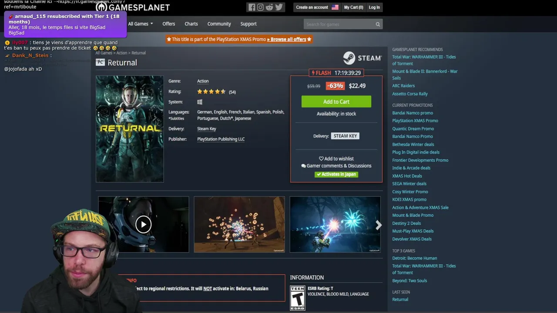Open Total War: WARHAMMER III recommended link
557x313 pixels.
(424, 60)
